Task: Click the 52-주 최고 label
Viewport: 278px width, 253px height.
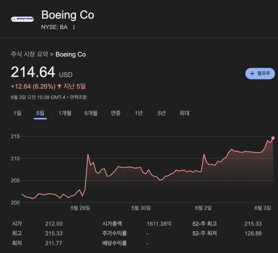Action: pos(205,224)
